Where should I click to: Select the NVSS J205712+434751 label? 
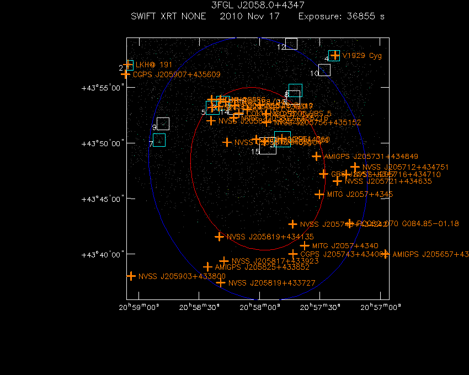[406, 167]
